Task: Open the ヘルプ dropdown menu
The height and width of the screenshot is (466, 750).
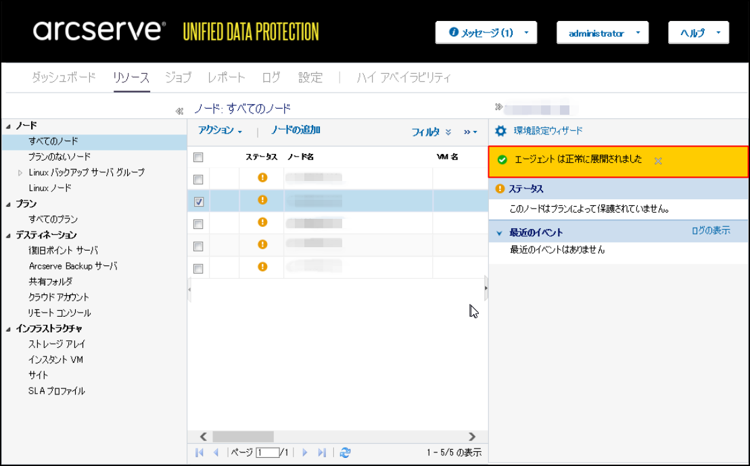Action: tap(699, 32)
